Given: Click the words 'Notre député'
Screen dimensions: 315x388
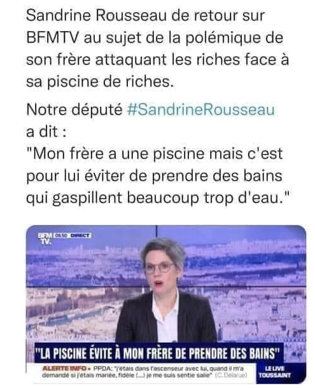Looking at the screenshot, I should click(x=74, y=109).
